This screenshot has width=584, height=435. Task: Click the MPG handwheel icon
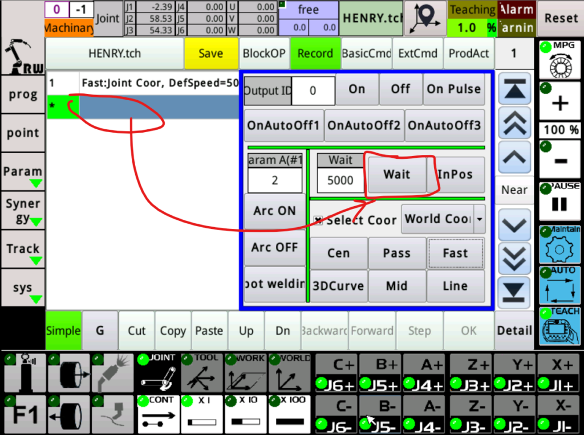560,60
